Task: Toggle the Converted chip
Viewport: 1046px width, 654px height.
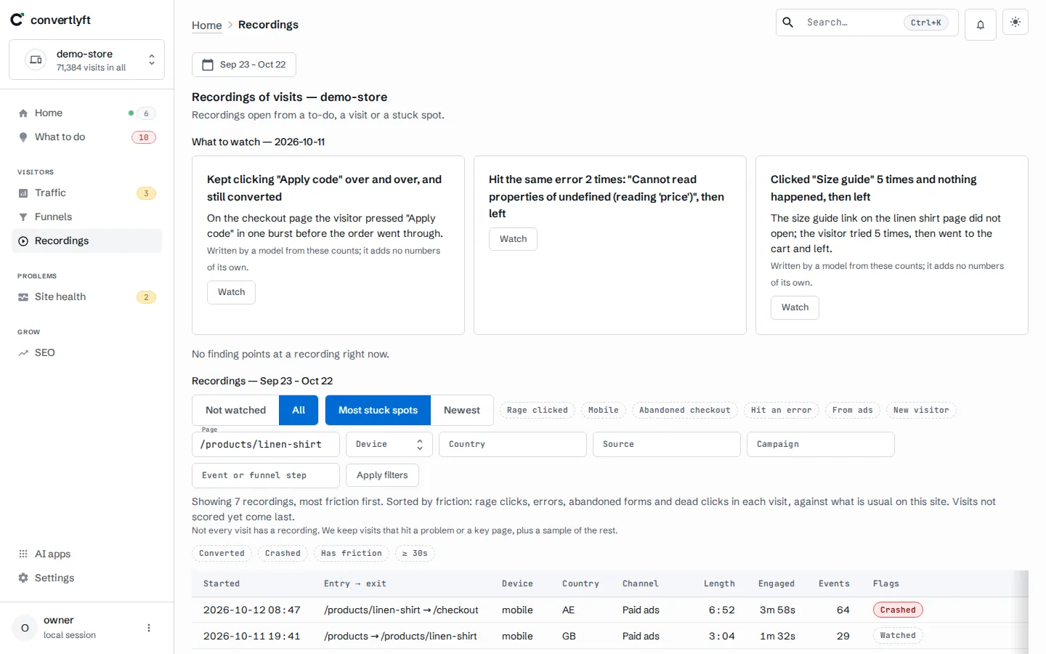Action: 222,554
